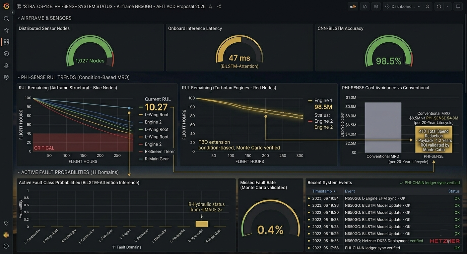467x254 pixels.
Task: Open Distributed Sensor Nodes panel title
Action: point(44,28)
